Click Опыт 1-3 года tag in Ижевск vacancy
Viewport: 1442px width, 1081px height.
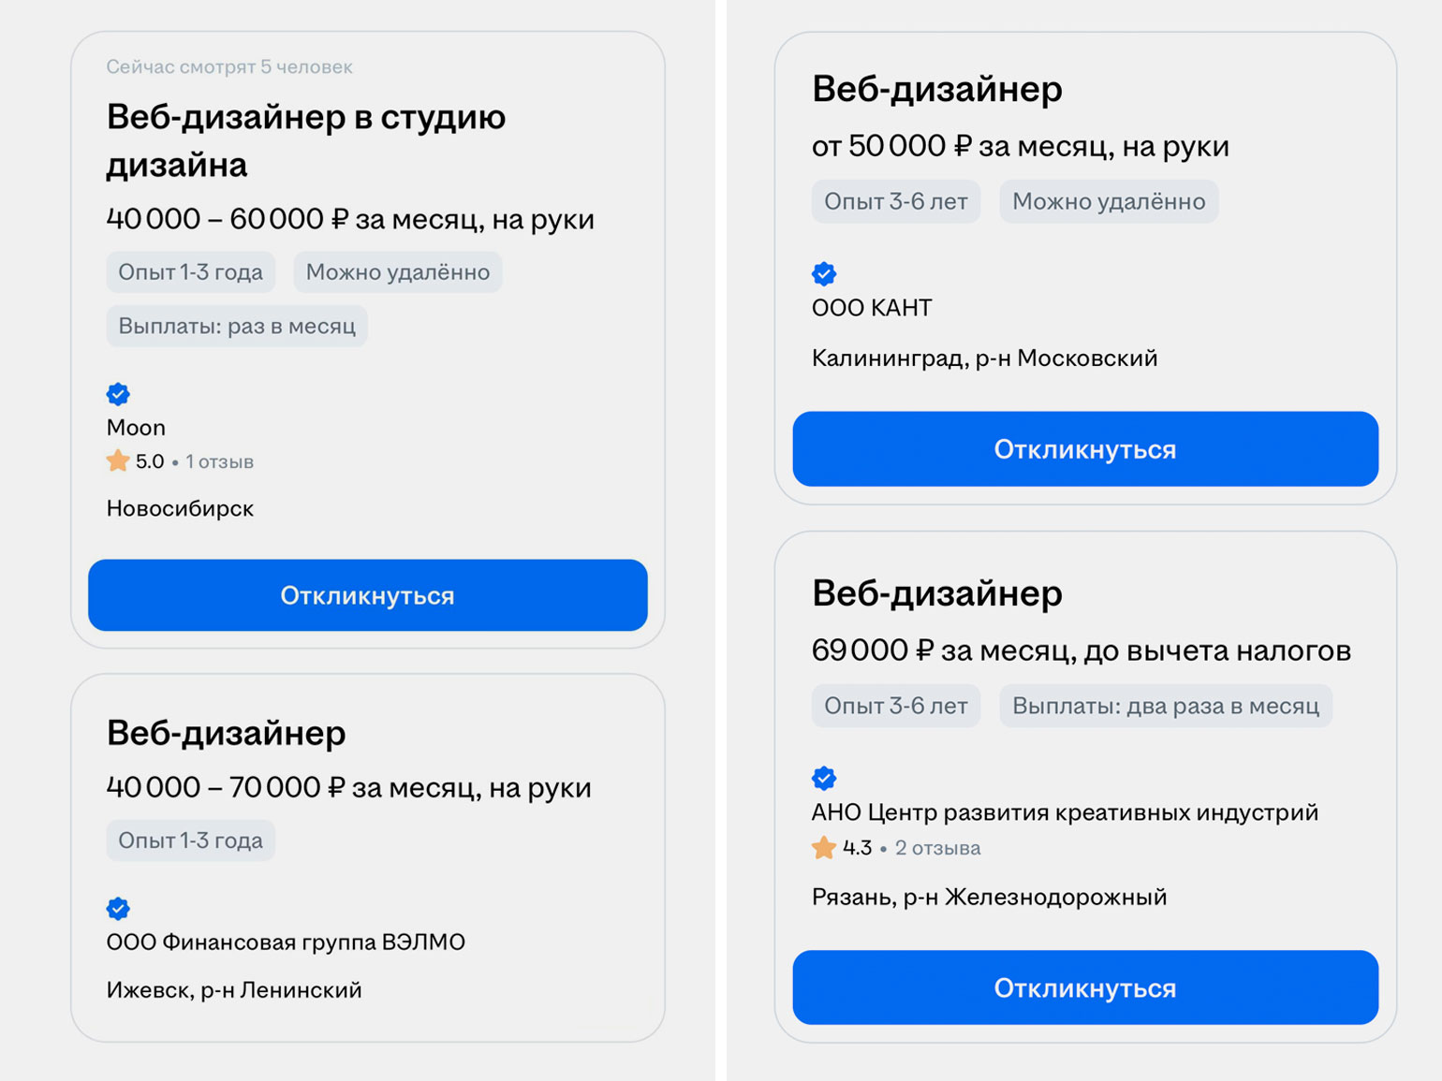click(190, 840)
